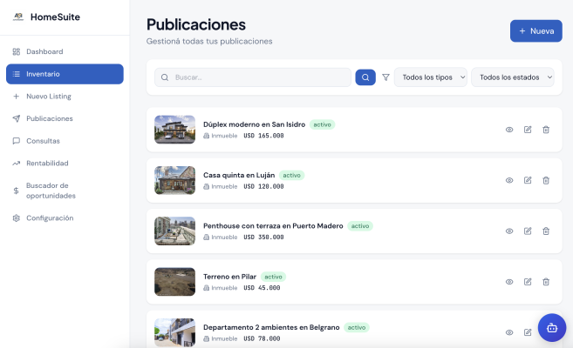Click the filter funnel icon
This screenshot has width=573, height=348.
click(385, 77)
